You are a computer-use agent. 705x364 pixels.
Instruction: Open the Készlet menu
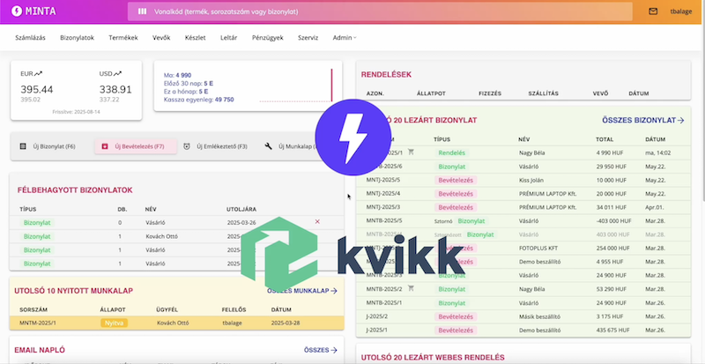[195, 38]
